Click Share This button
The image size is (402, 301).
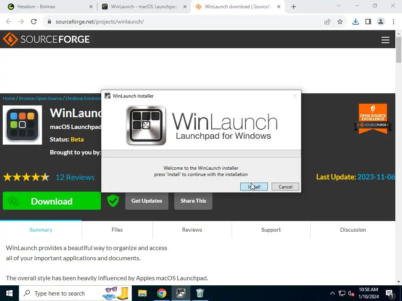(193, 201)
